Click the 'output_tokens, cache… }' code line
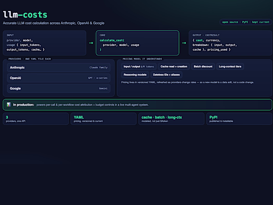 coord(26,50)
